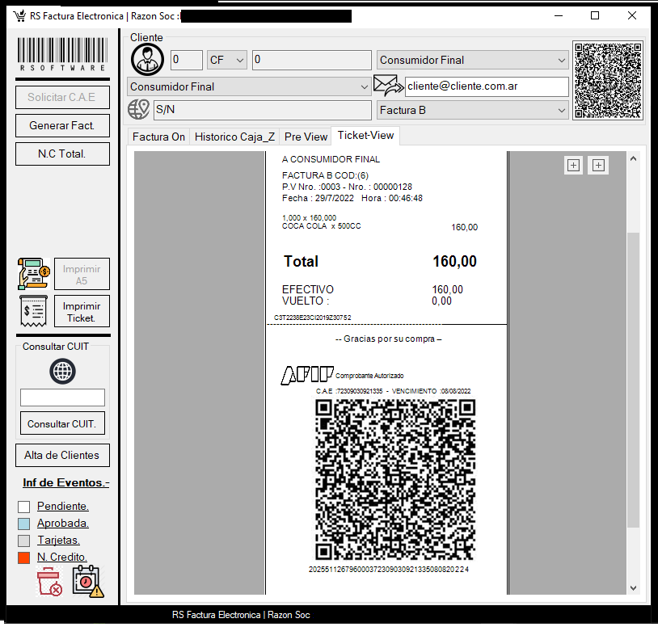Click the client avatar icon
658x627 pixels.
point(147,60)
